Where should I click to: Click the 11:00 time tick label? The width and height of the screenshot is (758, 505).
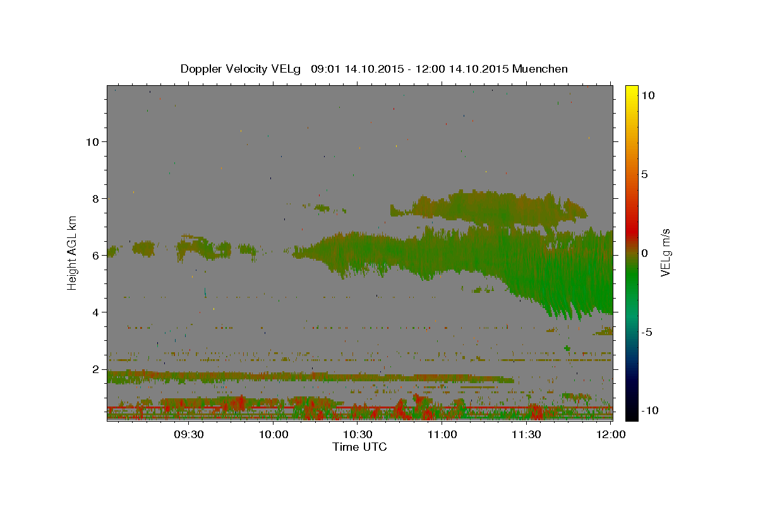click(442, 434)
